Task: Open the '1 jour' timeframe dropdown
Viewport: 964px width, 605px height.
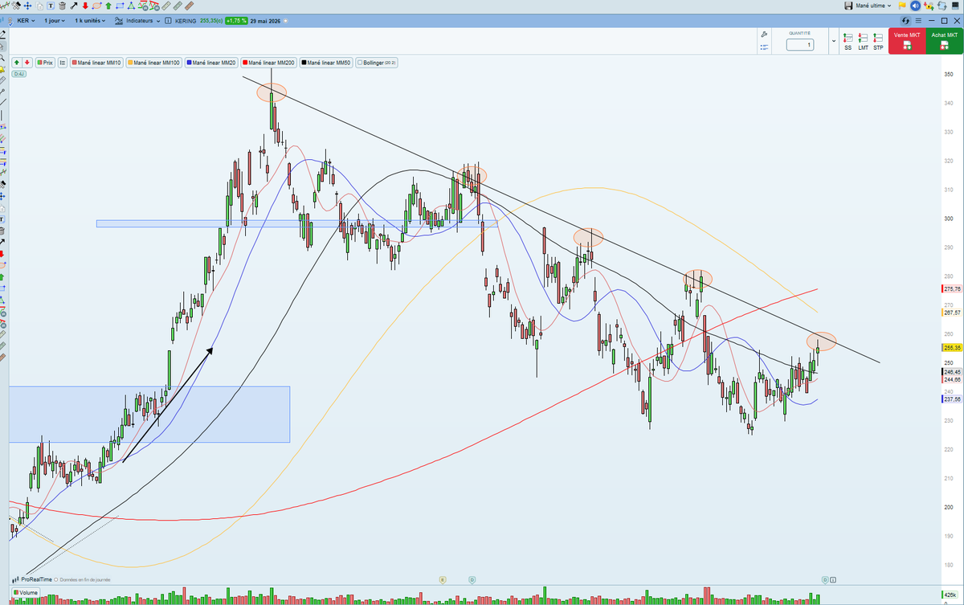Action: tap(55, 20)
